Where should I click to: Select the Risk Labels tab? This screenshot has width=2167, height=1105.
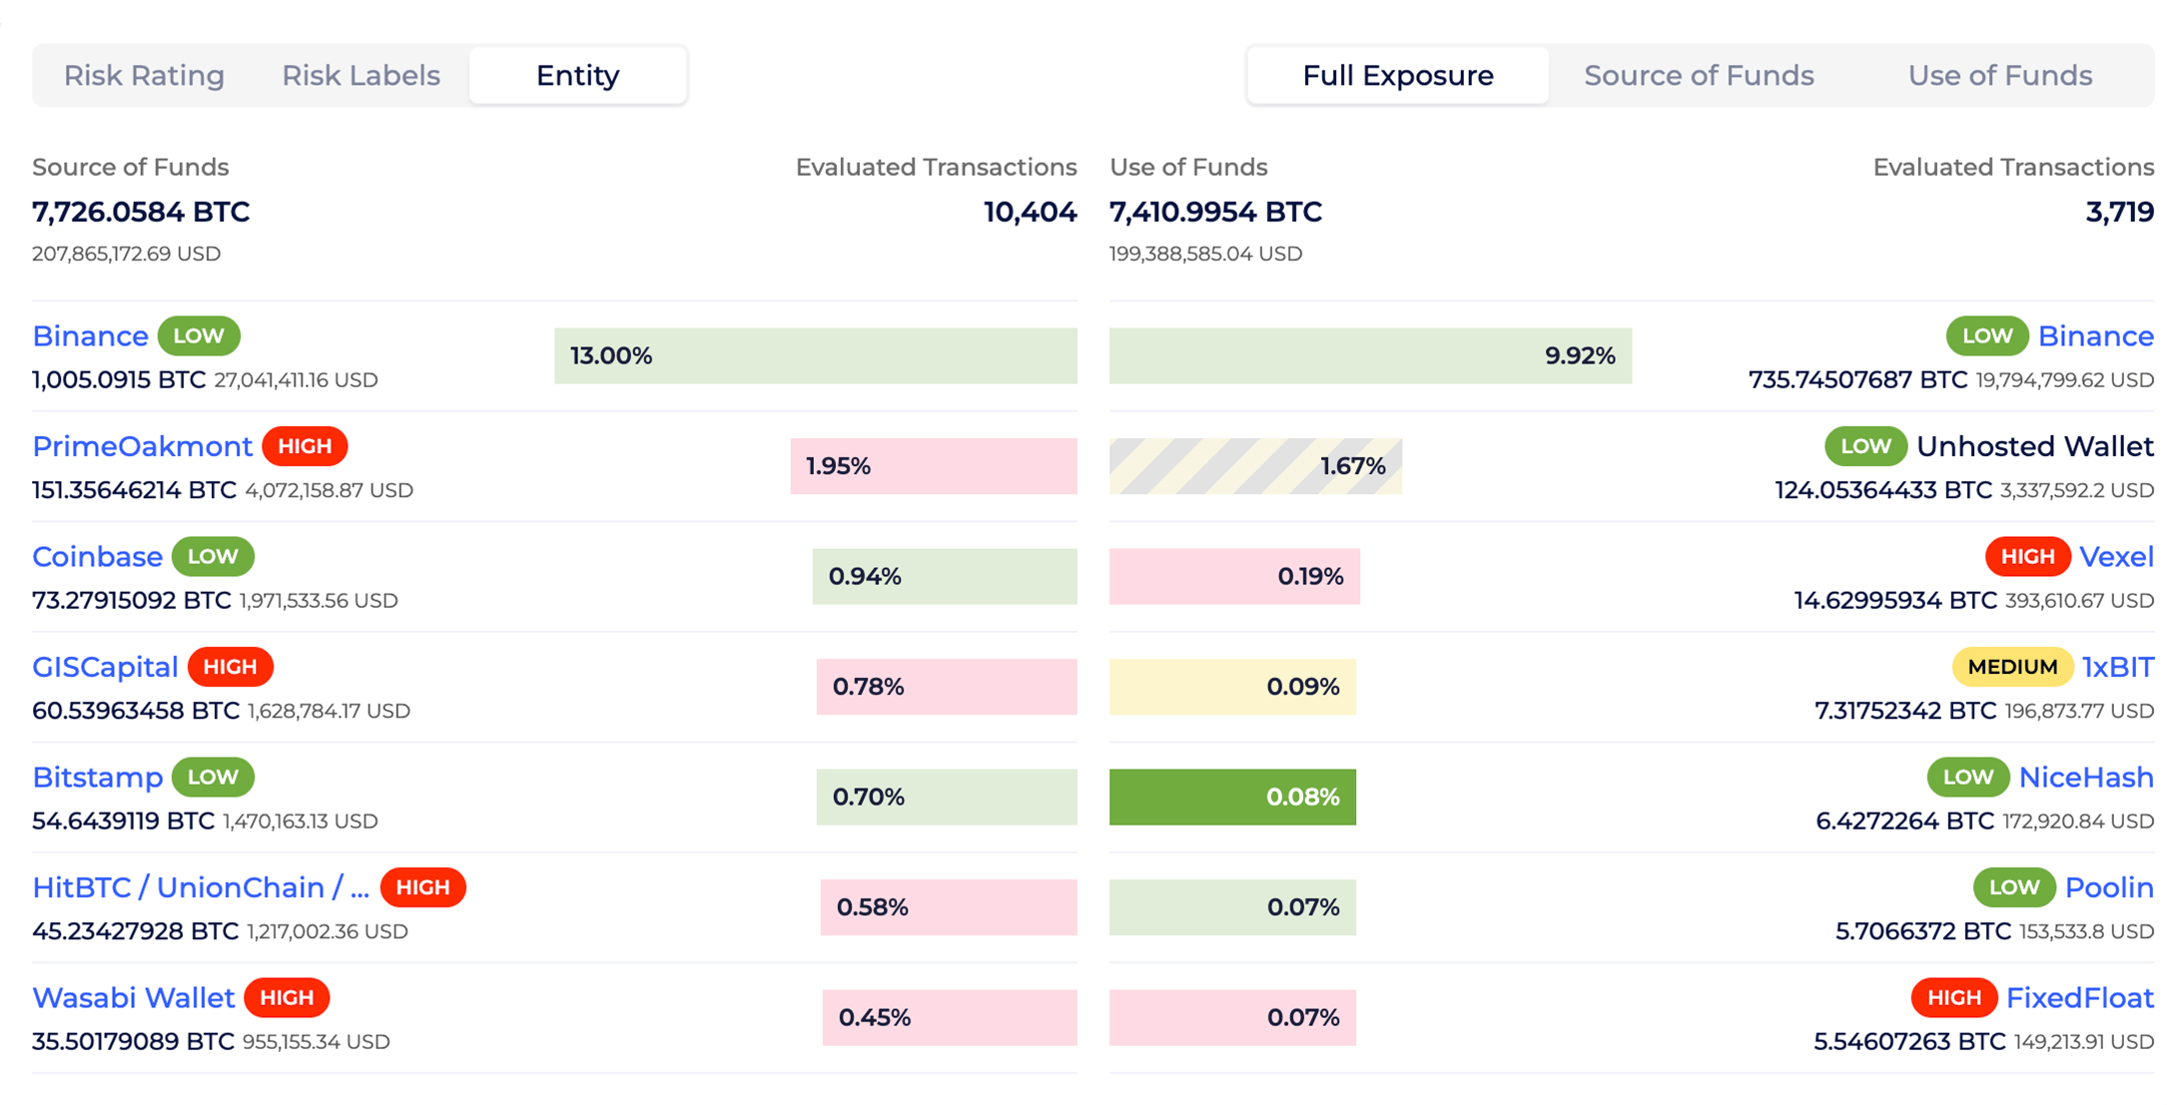[361, 76]
